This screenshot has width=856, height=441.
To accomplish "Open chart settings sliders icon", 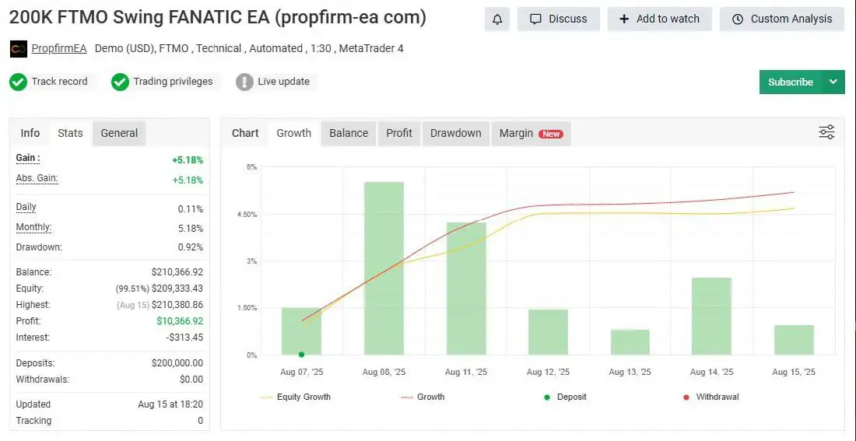I will 826,132.
